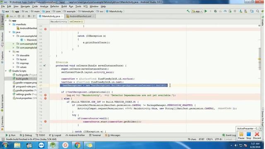
Task: Click the Make Project hammer icon
Action: point(188,11)
